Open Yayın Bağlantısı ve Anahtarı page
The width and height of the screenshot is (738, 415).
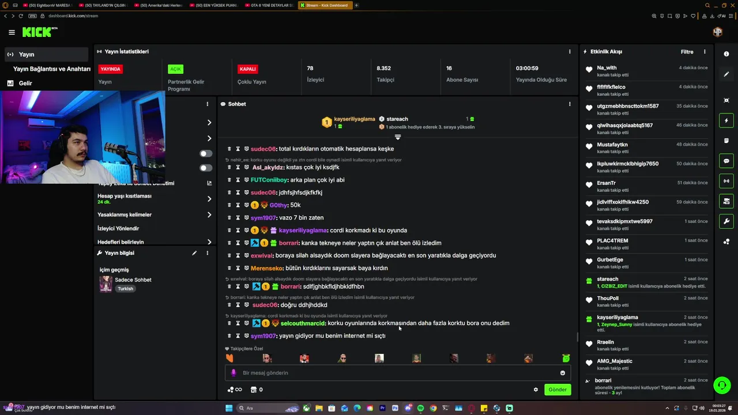click(52, 69)
